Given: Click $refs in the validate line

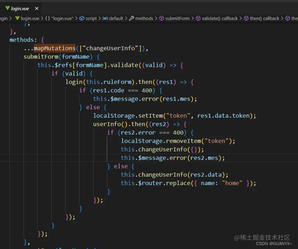Looking at the screenshot, I should click(x=63, y=65).
